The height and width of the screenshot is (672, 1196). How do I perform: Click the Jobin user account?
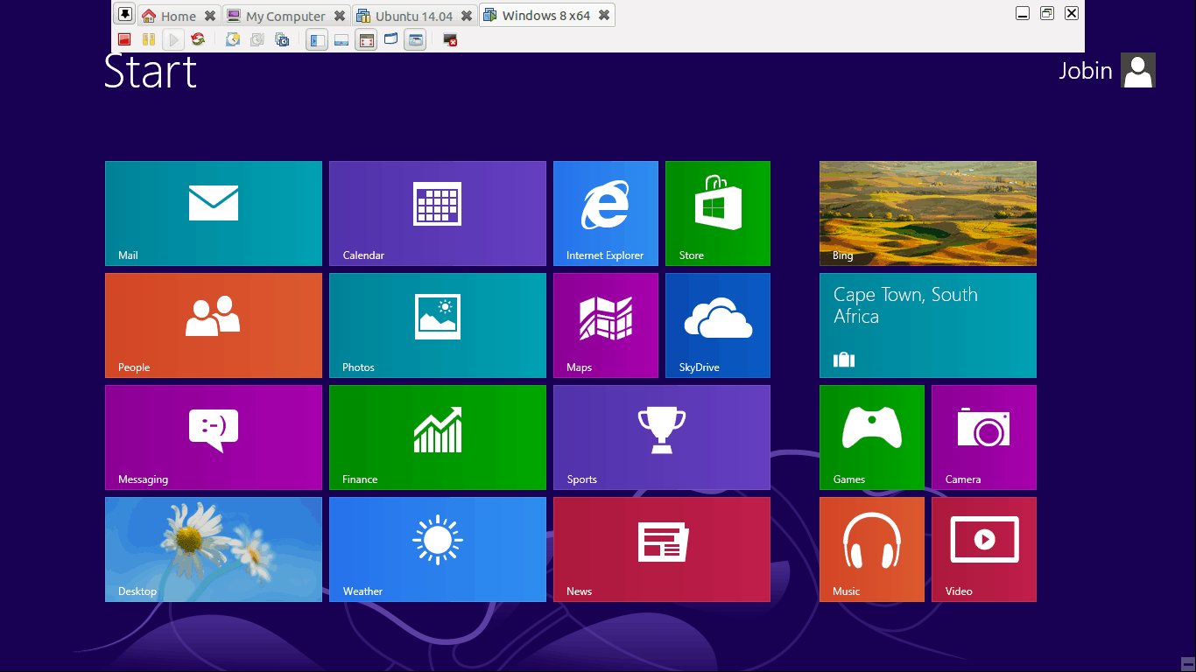click(1107, 70)
